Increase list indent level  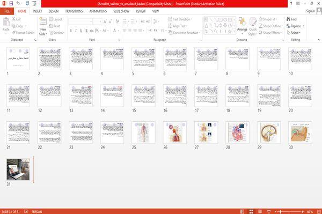pos(148,21)
